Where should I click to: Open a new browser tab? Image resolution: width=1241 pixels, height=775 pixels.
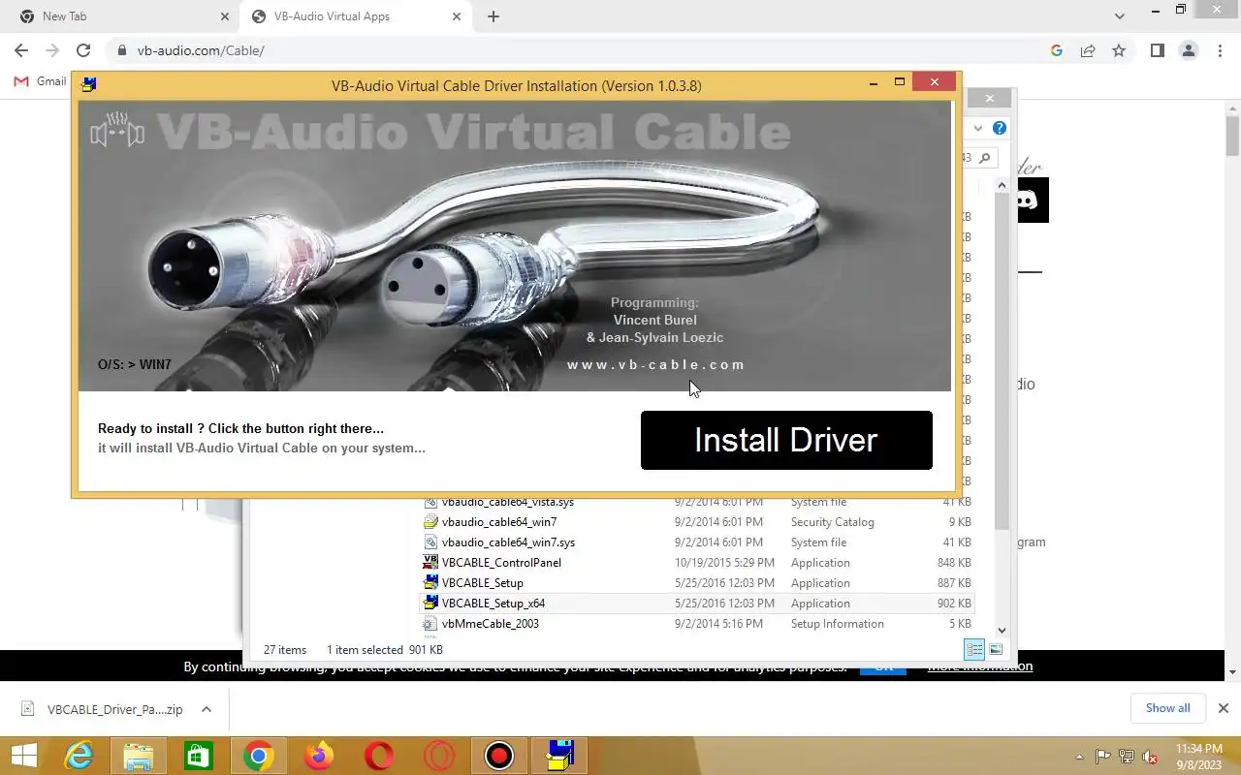[493, 16]
